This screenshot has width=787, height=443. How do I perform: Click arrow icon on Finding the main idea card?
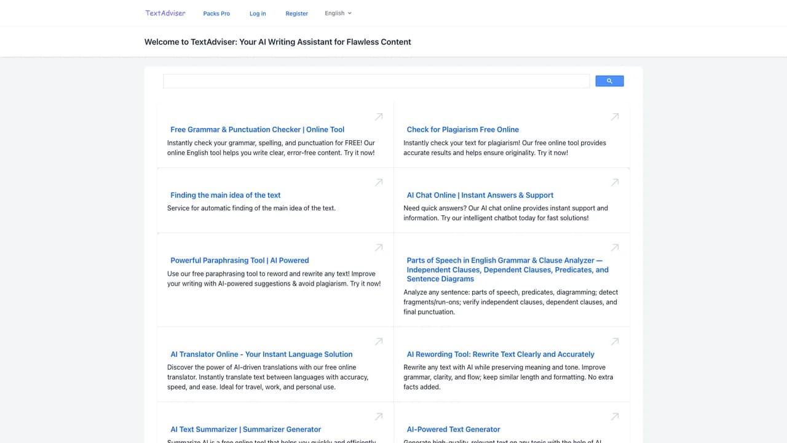coord(379,182)
